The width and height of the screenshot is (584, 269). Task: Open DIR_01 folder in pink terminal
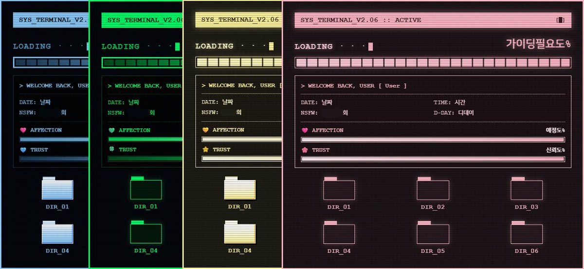click(339, 189)
